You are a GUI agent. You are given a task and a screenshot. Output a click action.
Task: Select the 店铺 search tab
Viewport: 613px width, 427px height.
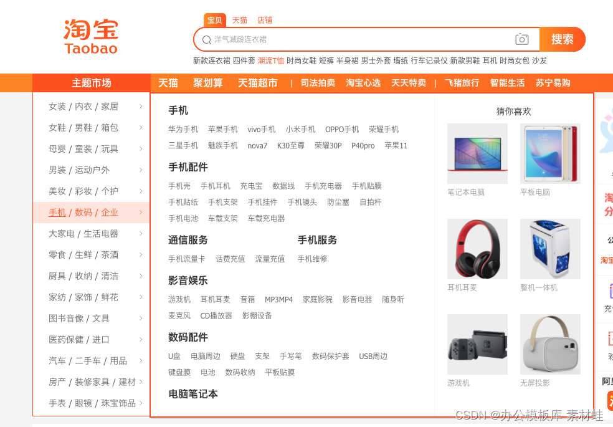tap(265, 21)
